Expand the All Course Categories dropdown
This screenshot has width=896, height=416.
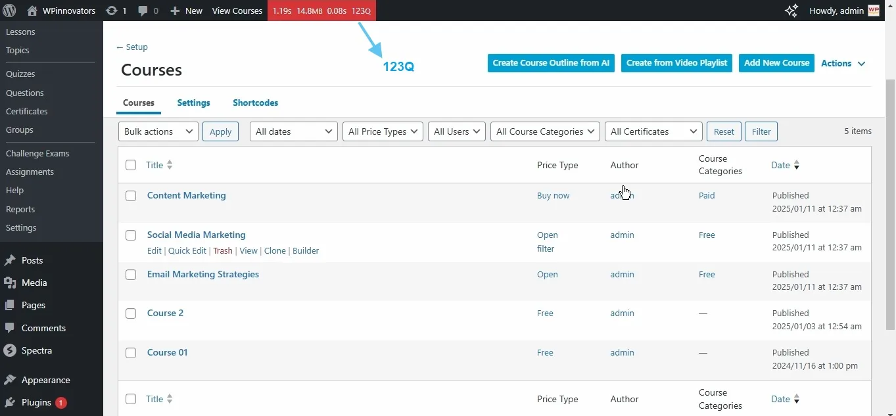pos(544,131)
